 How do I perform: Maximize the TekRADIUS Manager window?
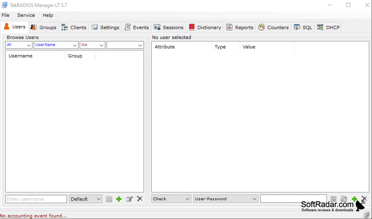pos(348,5)
